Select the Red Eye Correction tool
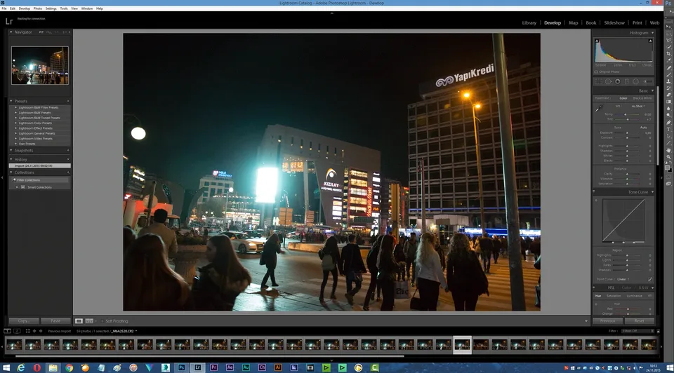 (618, 81)
